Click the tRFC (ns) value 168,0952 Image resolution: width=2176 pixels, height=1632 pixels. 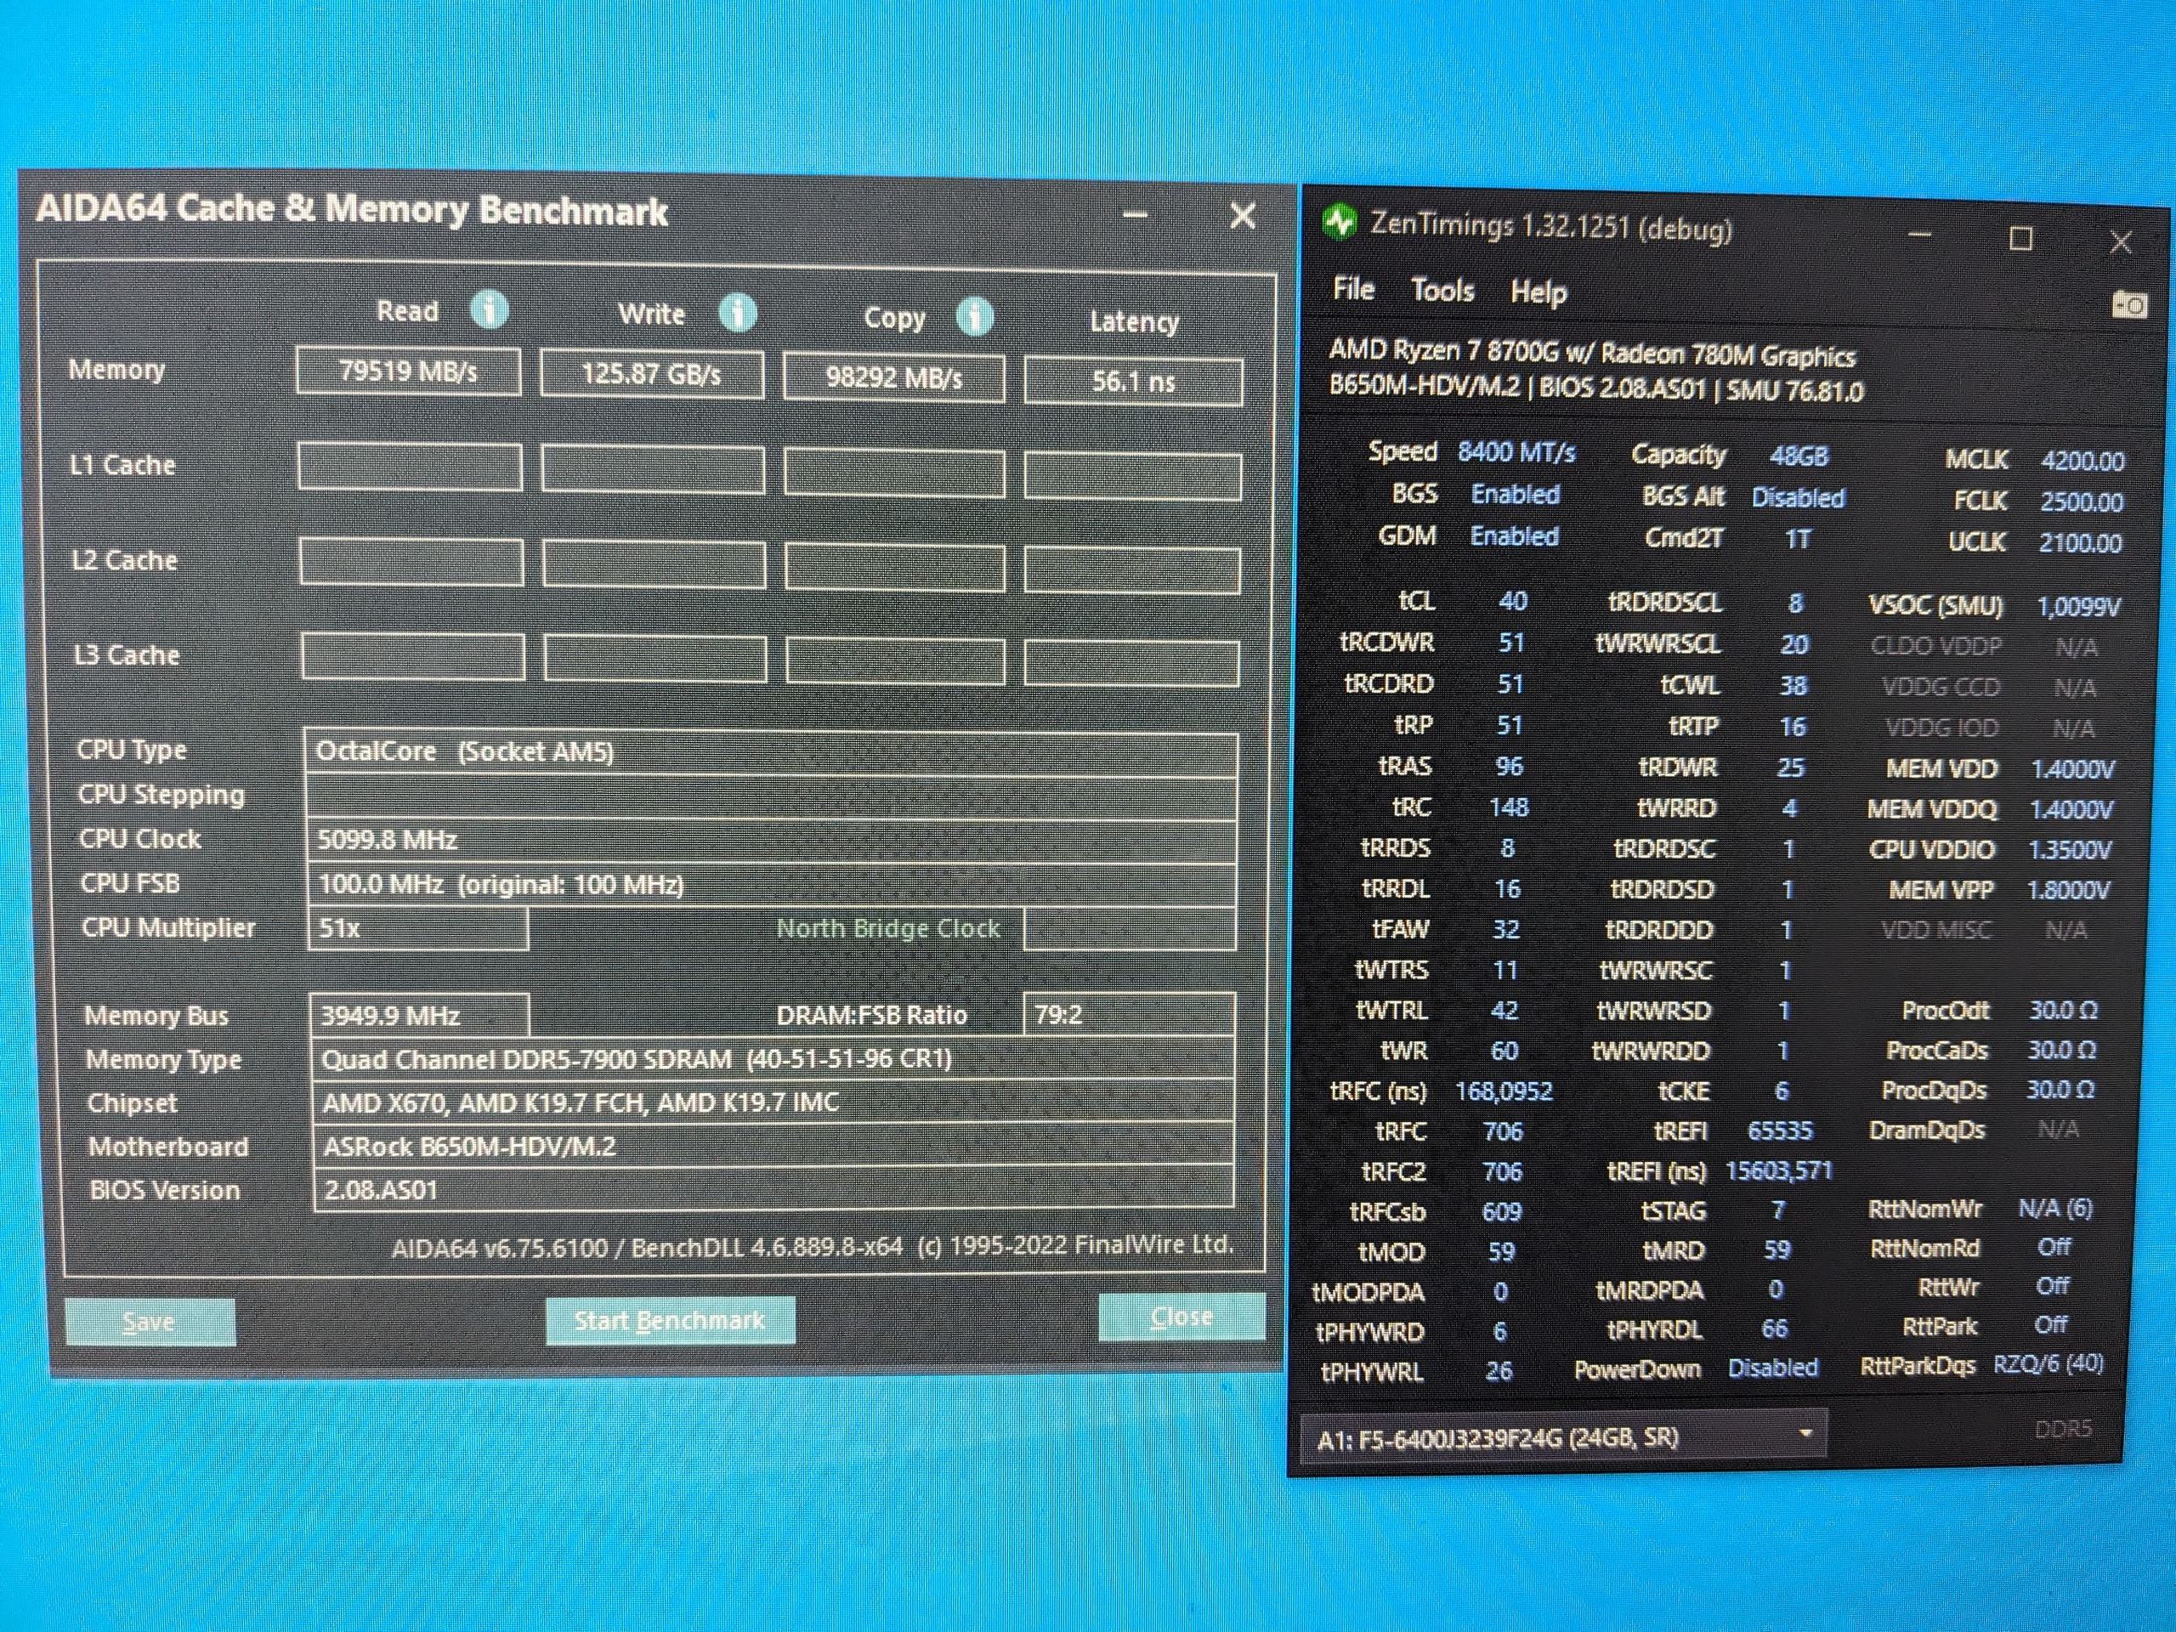click(x=1504, y=1092)
